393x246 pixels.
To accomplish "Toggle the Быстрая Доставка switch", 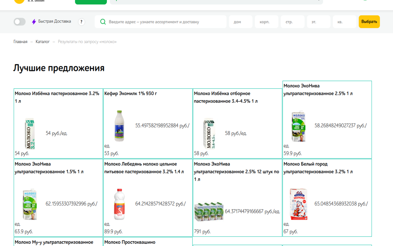I will point(20,22).
